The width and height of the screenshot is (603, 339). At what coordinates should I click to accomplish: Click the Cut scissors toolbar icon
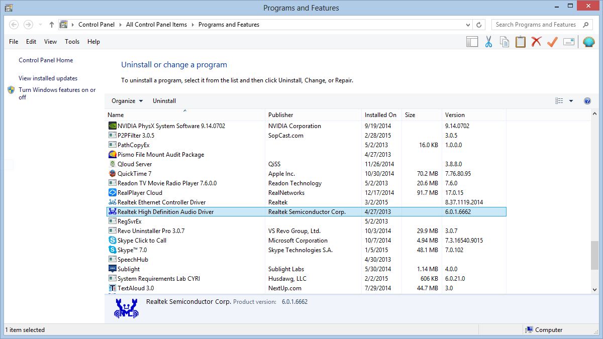[x=488, y=42]
